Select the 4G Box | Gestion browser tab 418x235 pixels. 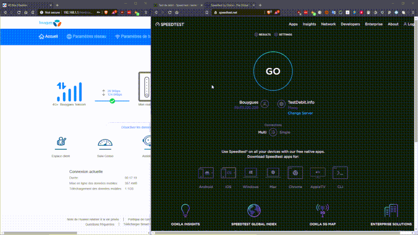(27, 5)
